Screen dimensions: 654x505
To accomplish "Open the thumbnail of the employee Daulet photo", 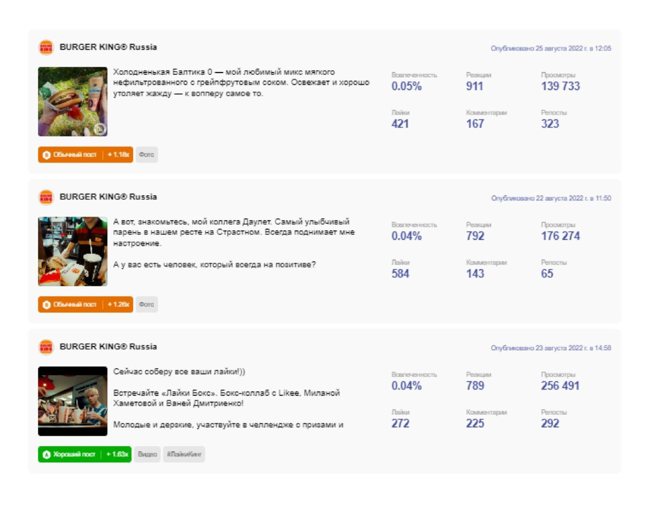I will (73, 251).
